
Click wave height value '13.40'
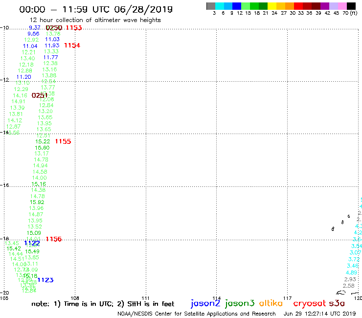[28, 58]
